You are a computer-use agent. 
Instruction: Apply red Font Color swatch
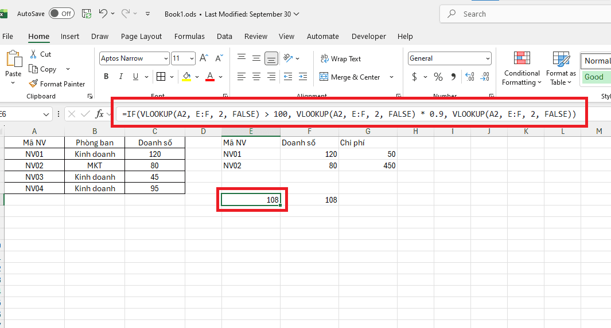(x=210, y=77)
